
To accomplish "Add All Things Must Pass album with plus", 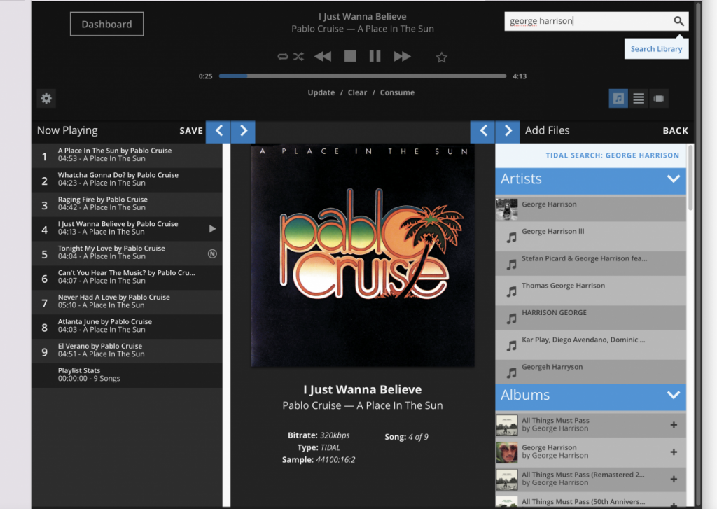I will click(x=674, y=425).
